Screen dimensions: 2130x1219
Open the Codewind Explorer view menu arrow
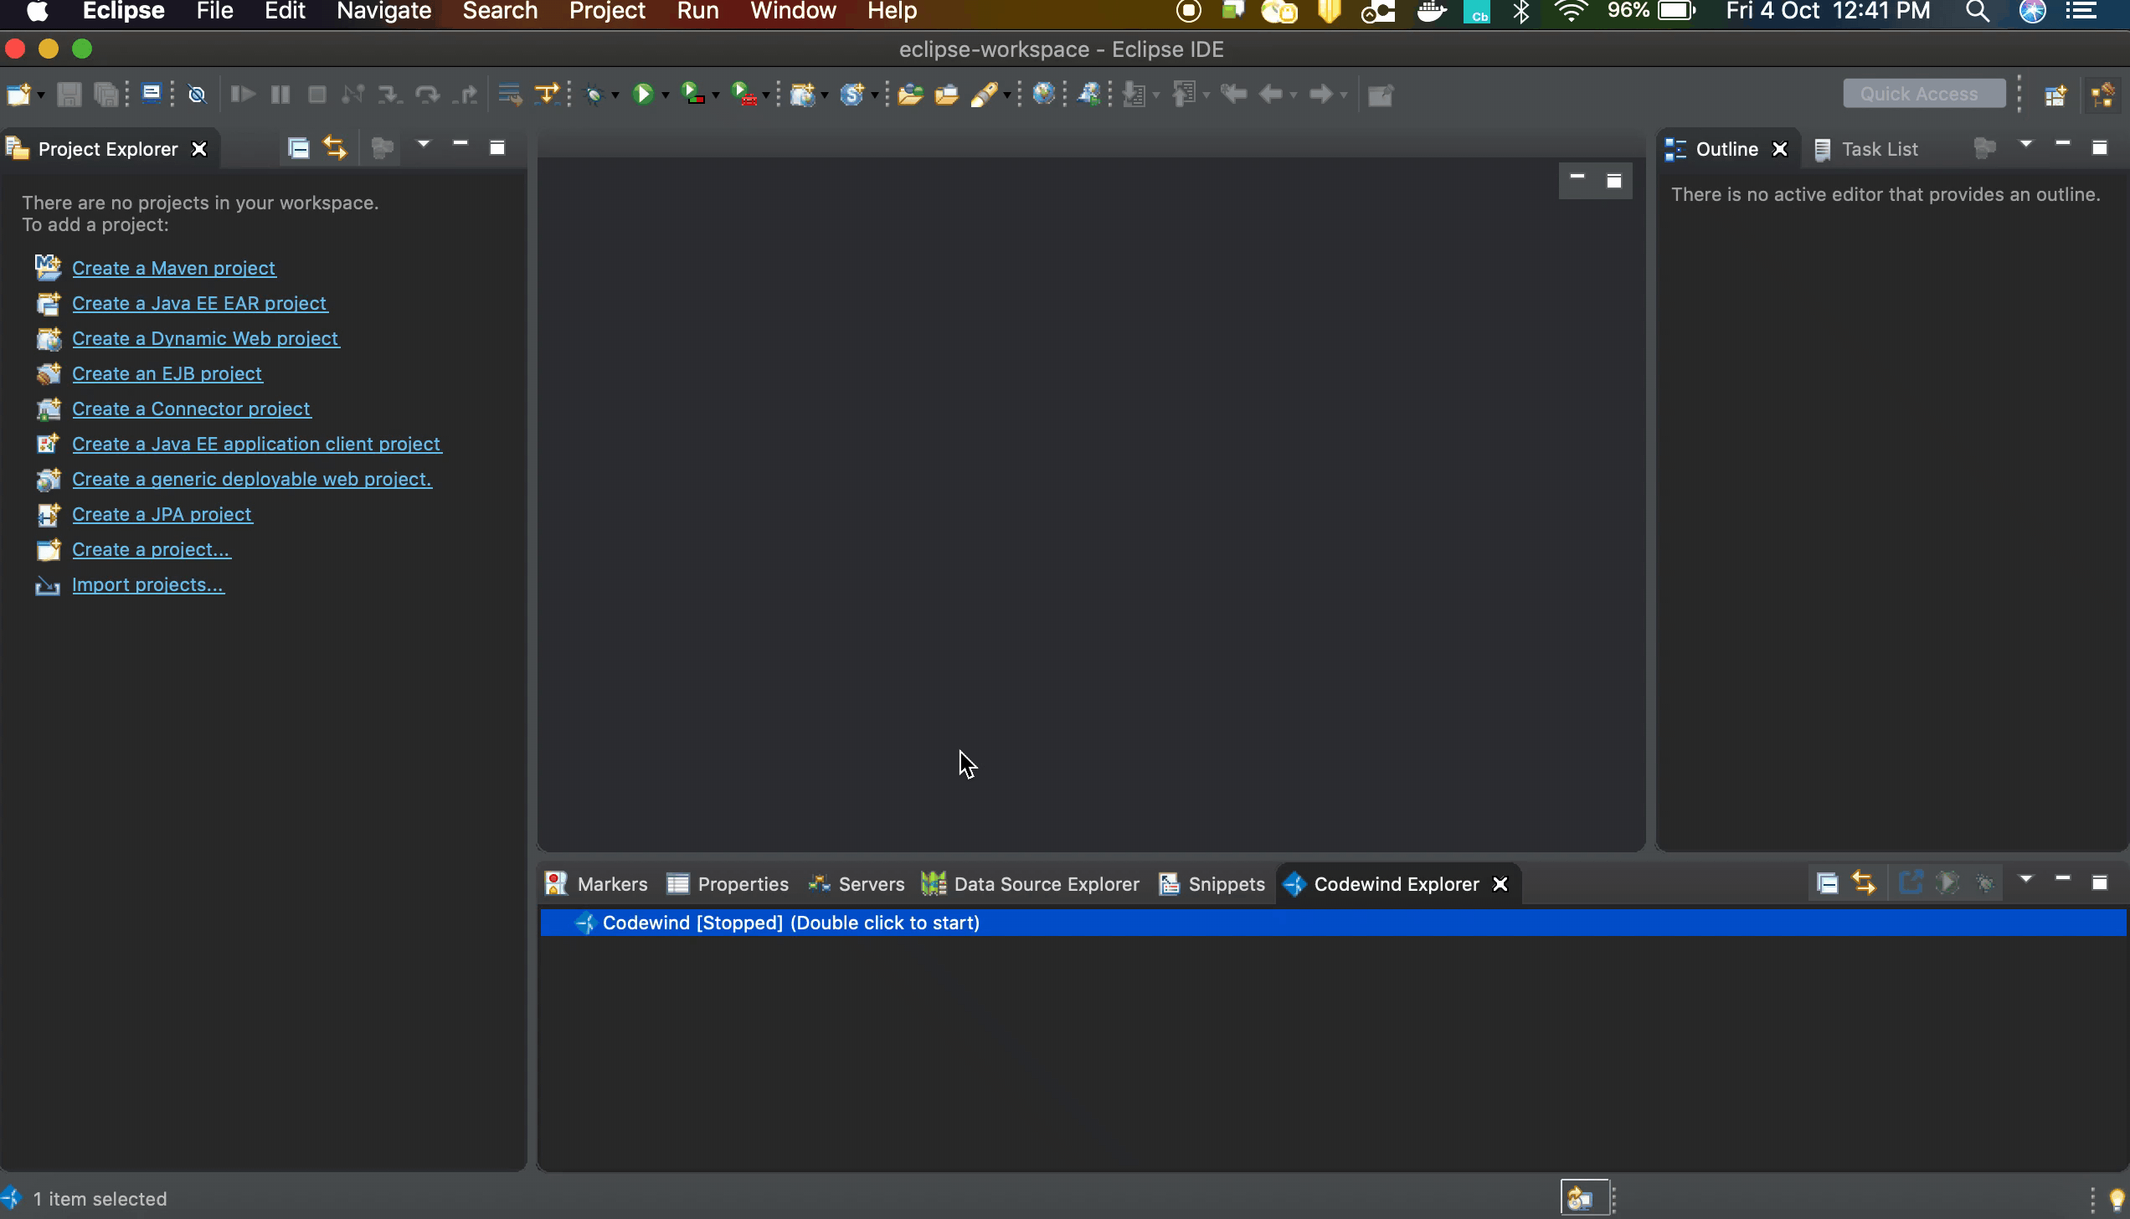(2026, 882)
